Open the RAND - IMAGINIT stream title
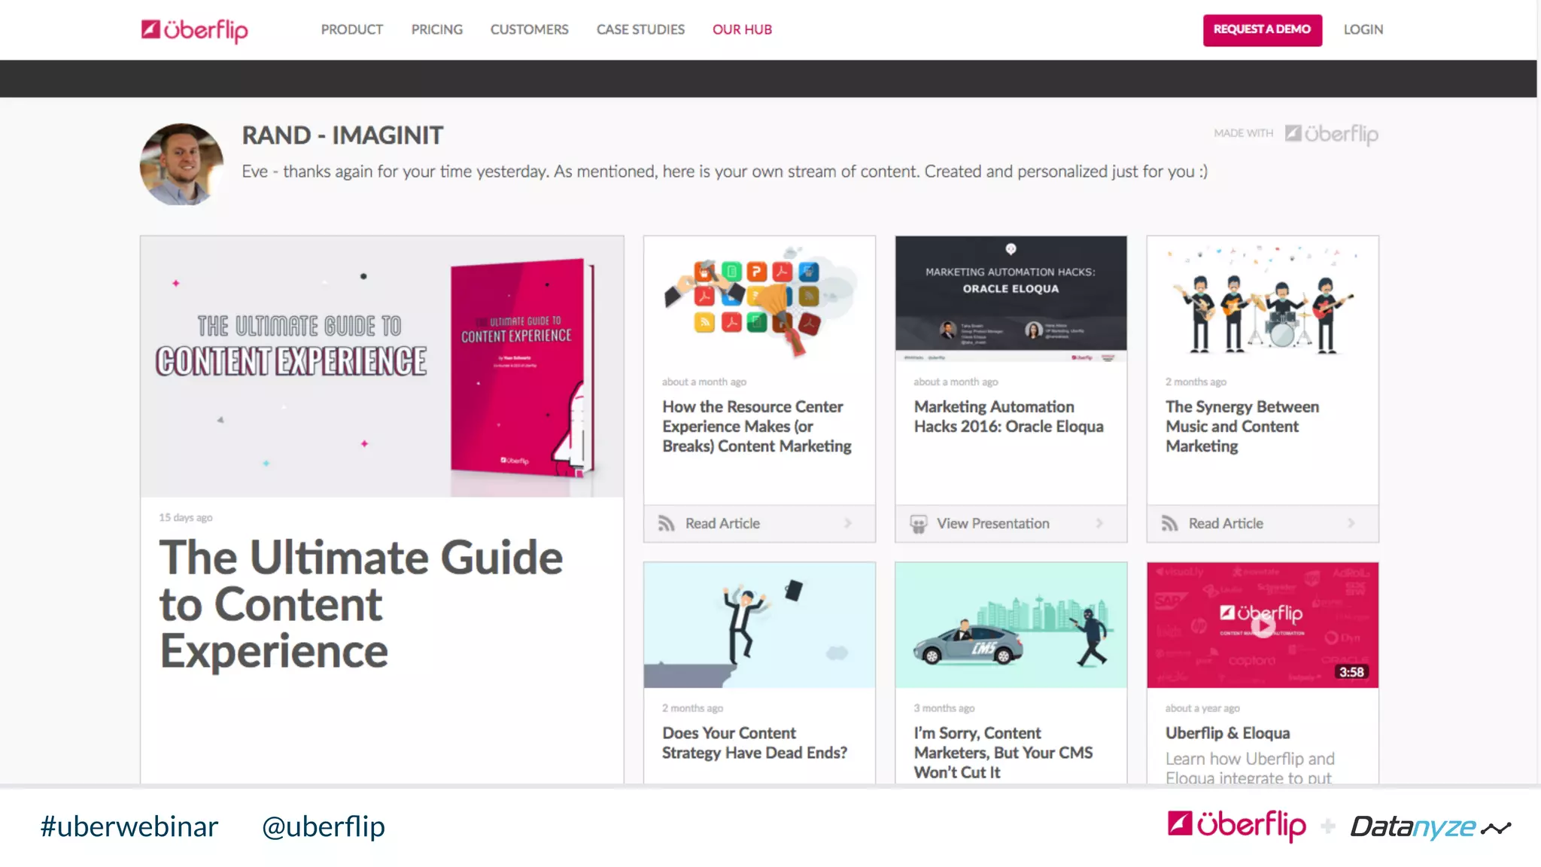The width and height of the screenshot is (1541, 867). 342,135
